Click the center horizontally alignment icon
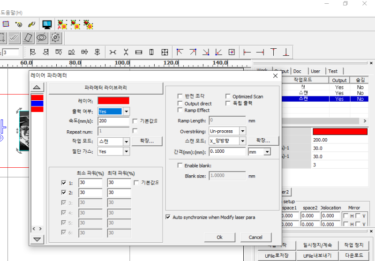The height and width of the screenshot is (261, 375). point(84,52)
